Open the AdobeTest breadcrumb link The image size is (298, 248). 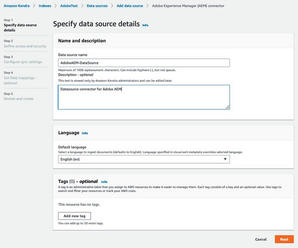pos(69,6)
